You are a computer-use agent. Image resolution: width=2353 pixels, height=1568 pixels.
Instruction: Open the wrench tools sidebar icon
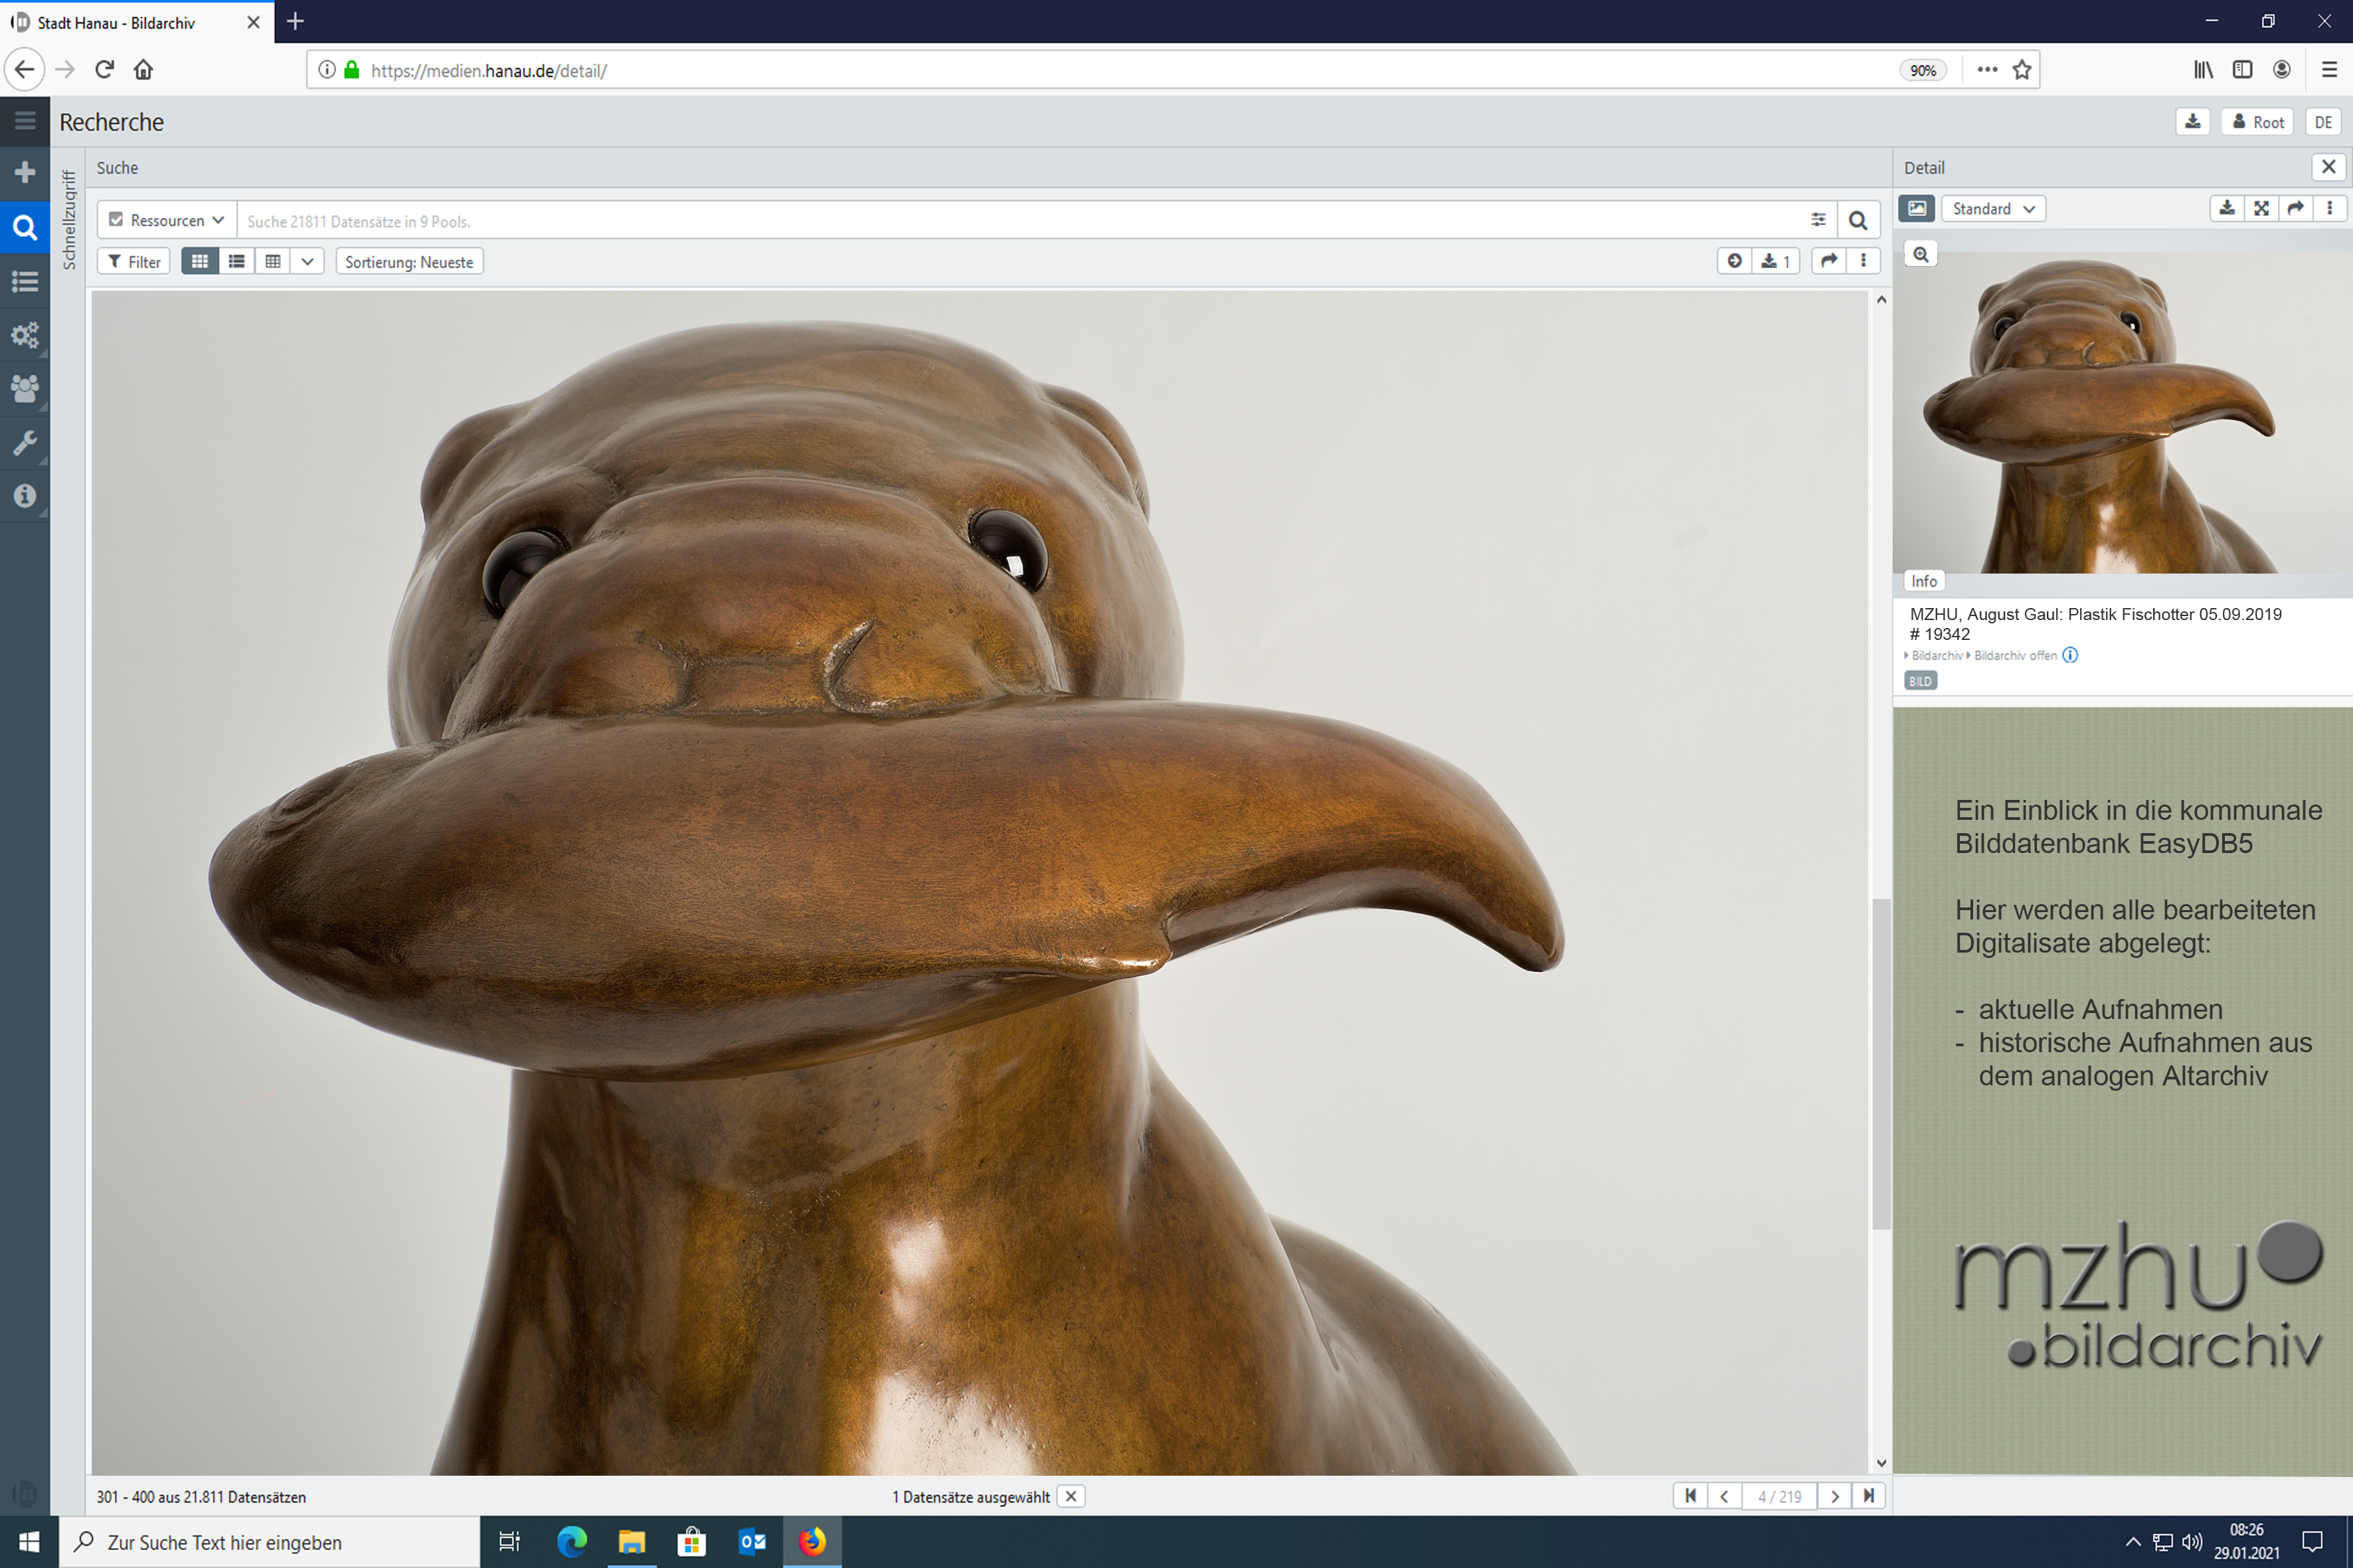25,442
